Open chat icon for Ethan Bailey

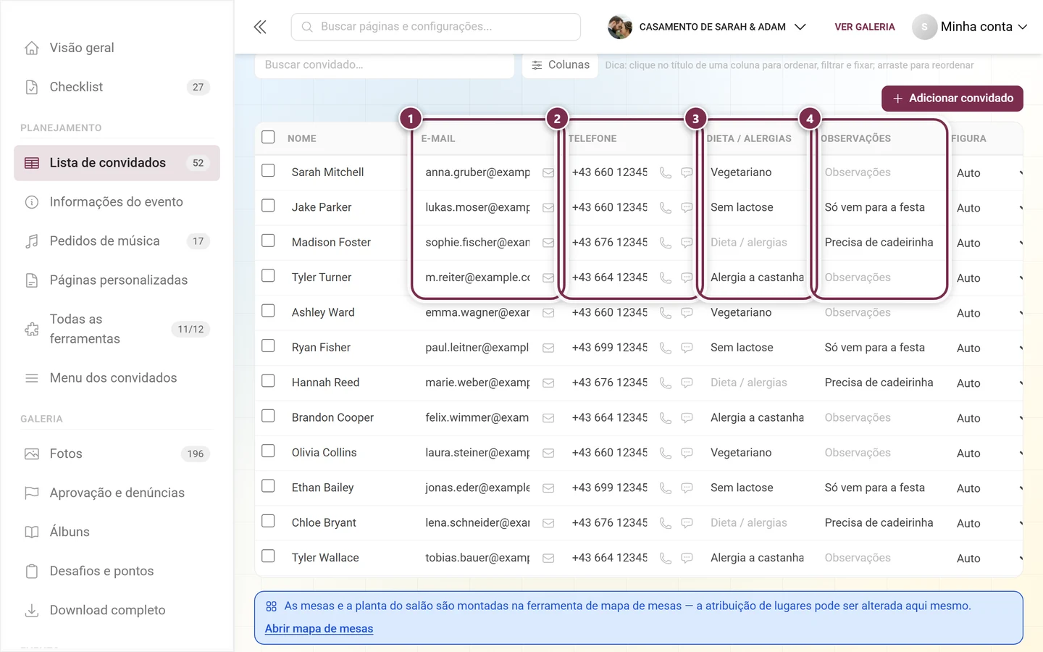[687, 488]
